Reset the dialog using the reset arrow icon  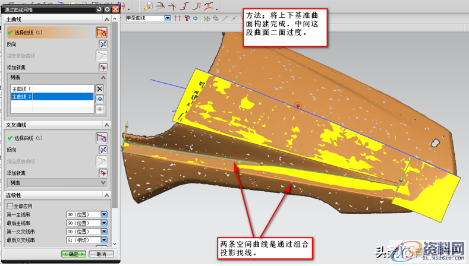[x=99, y=9]
